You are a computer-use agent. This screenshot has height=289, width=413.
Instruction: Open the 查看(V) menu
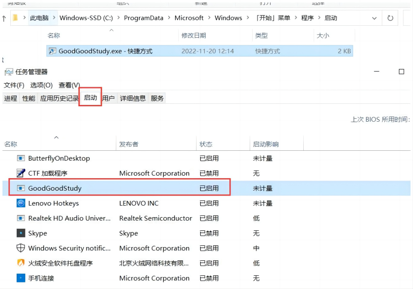(x=69, y=85)
